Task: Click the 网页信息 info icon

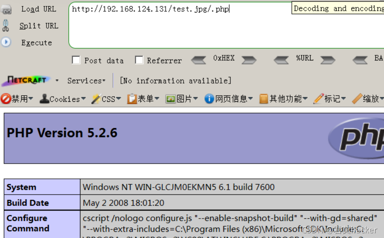Action: (209, 99)
